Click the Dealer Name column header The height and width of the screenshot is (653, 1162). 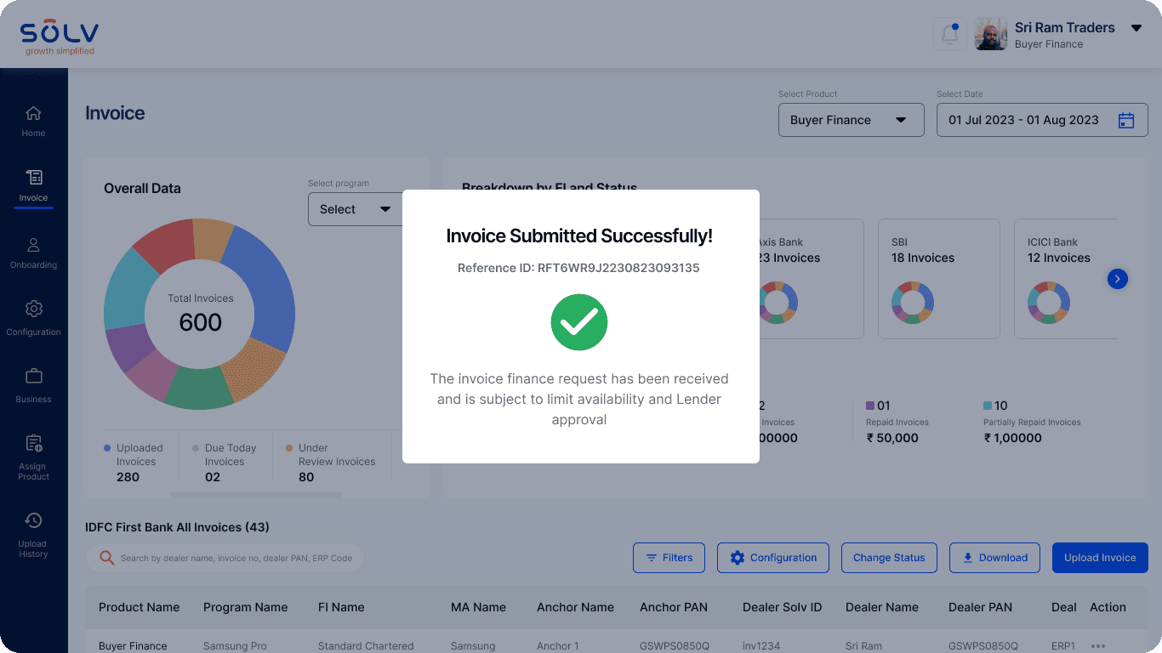tap(882, 607)
